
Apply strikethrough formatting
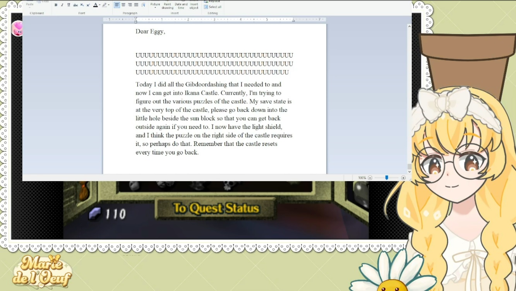75,5
